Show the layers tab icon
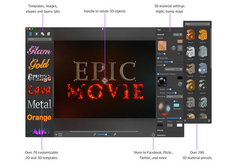The image size is (237, 165). tap(49, 34)
